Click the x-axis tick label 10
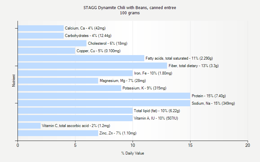Image resolution: width=260 pixels, height=162 pixels. [x=133, y=145]
